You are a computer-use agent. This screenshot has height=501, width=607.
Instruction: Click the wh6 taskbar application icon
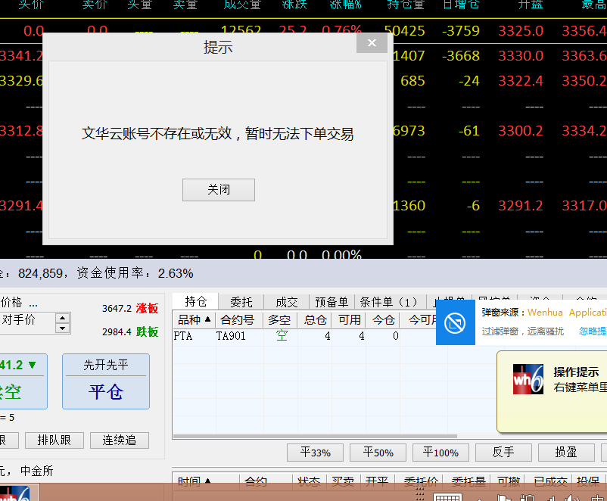(17, 494)
